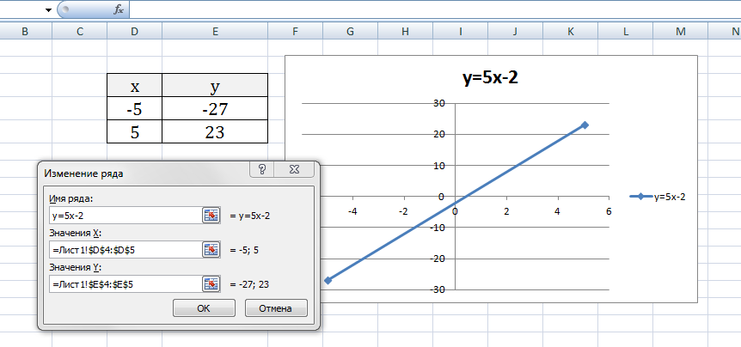Click the fx insert function icon
741x347 pixels.
(119, 9)
